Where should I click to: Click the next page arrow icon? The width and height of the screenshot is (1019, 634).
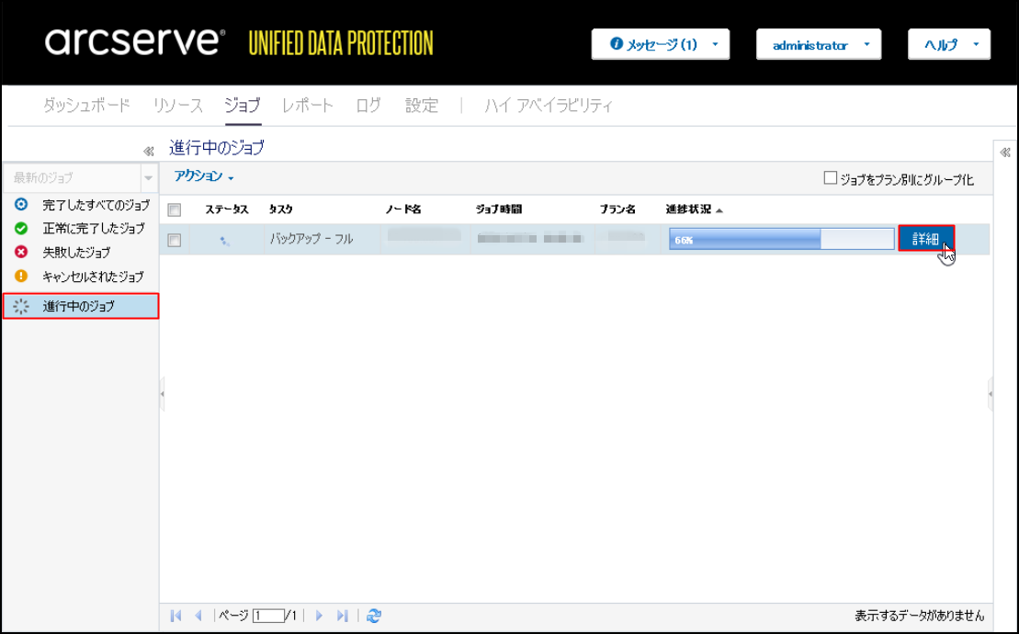(320, 616)
